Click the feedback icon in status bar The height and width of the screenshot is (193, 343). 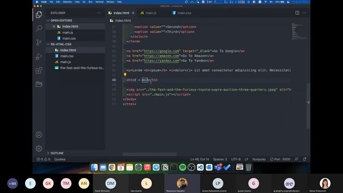tap(296, 159)
